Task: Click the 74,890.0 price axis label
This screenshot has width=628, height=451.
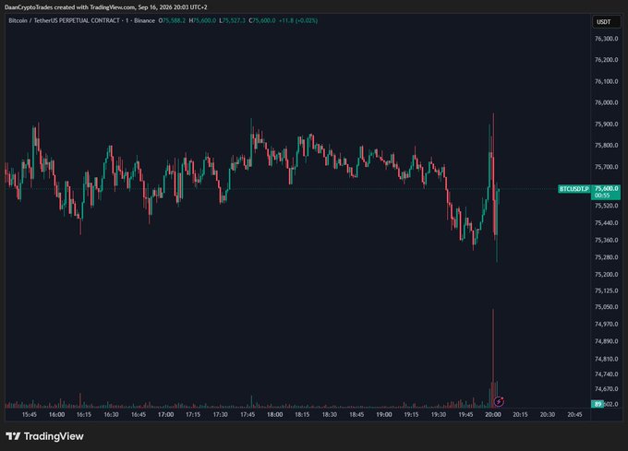Action: point(606,341)
